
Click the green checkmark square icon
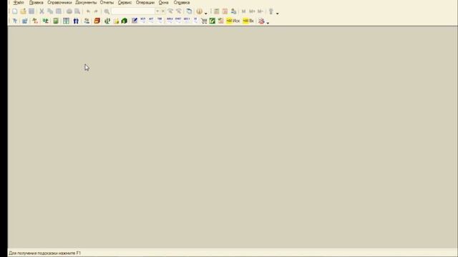click(x=213, y=21)
